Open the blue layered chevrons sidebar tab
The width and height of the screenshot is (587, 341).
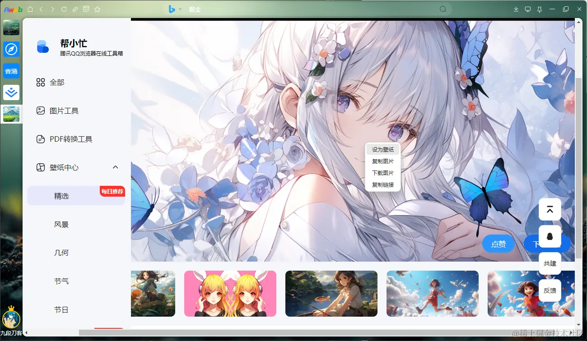[x=11, y=92]
